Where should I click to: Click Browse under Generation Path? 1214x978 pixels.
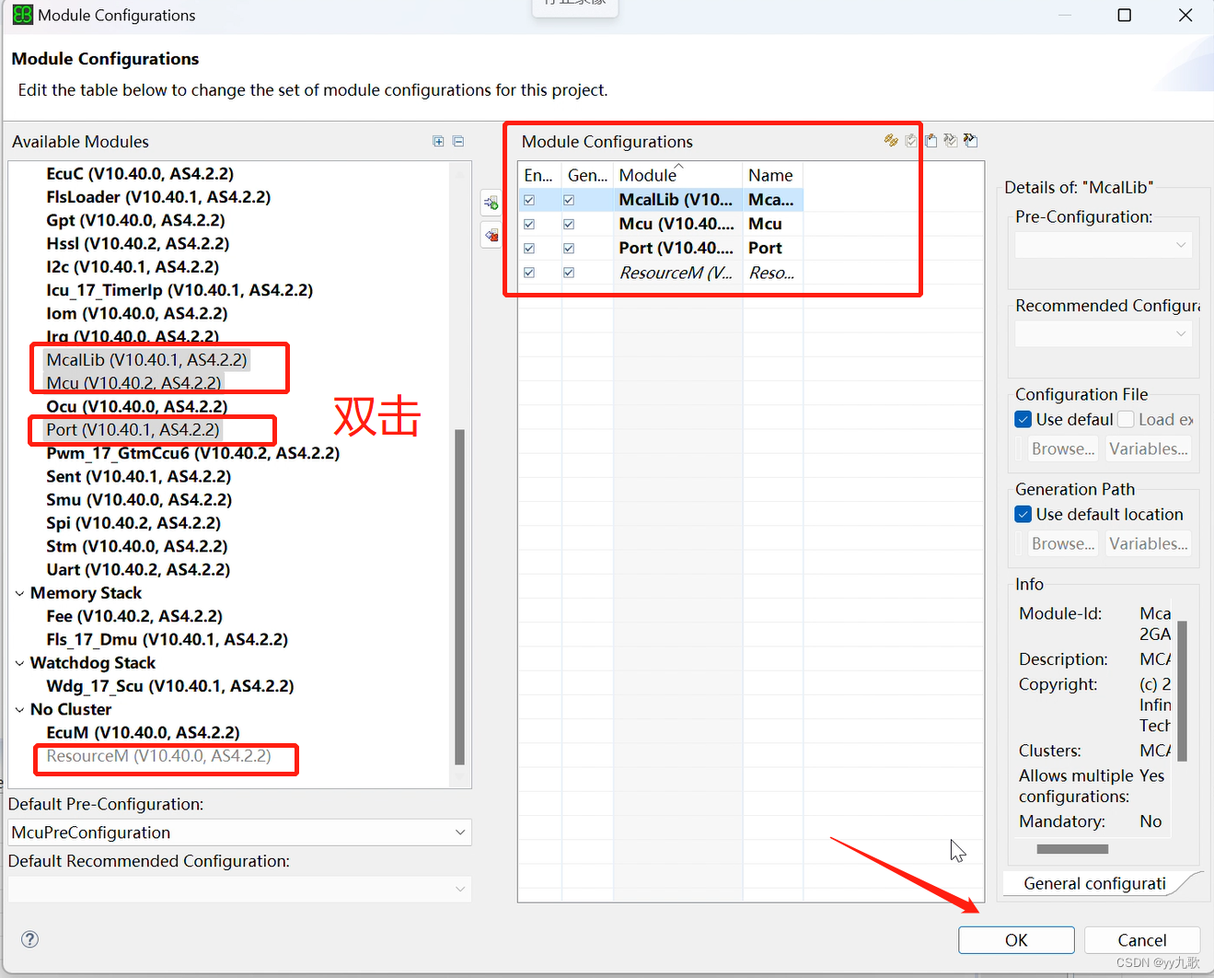[x=1063, y=543]
